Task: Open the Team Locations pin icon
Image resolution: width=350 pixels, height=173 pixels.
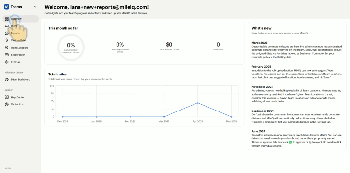Action: point(7,48)
